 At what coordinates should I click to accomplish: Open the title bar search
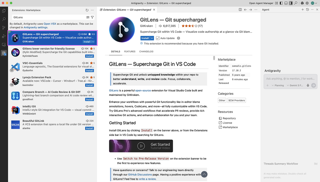pyautogui.click(x=296, y=3)
